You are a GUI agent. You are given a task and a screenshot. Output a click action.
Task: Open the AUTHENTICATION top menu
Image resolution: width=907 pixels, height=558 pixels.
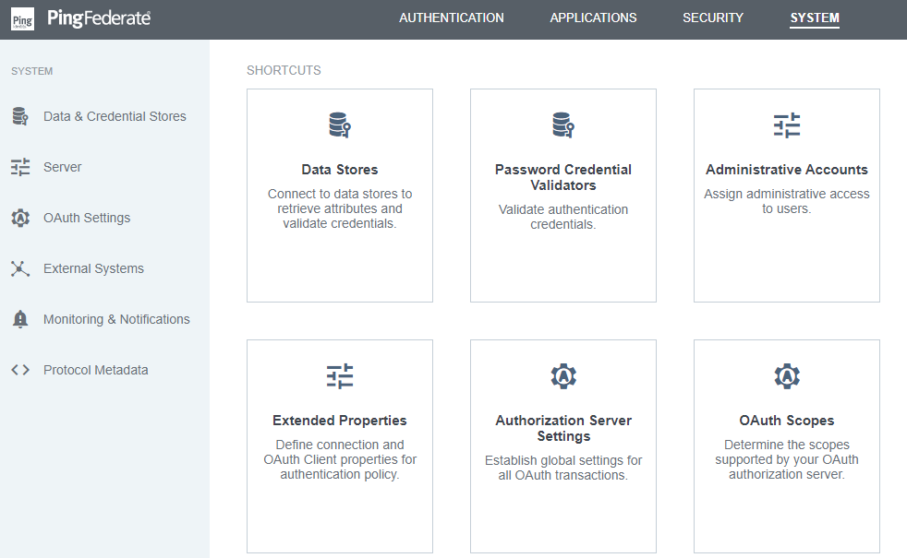click(x=451, y=18)
